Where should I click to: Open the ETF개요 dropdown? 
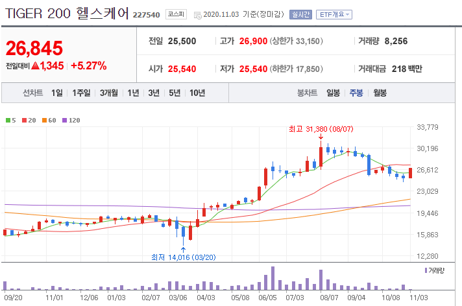pos(334,14)
